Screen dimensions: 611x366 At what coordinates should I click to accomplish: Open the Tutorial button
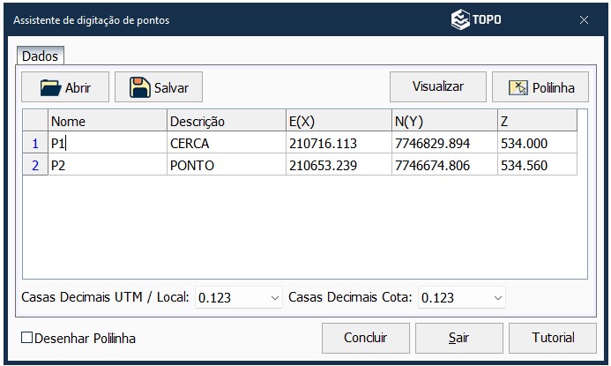(553, 337)
